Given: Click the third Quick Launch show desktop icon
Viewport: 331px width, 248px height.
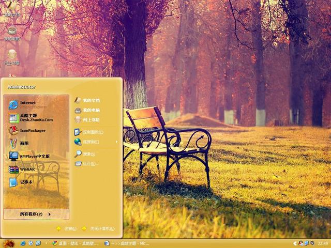Looking at the screenshot, I should coord(38,243).
